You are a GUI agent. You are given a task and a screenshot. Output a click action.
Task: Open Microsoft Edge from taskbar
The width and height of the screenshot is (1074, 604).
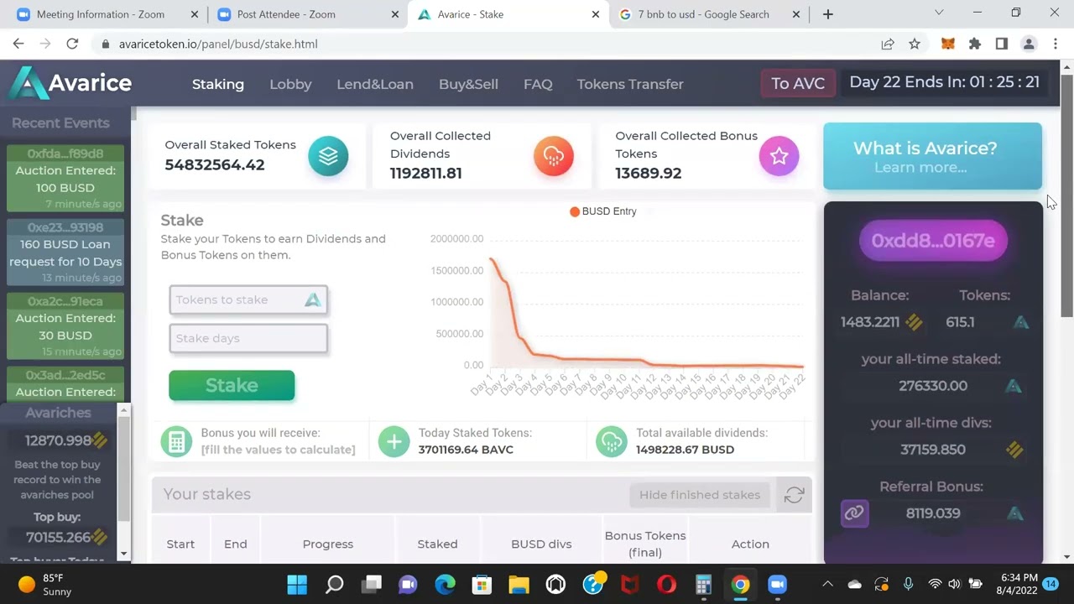point(445,584)
